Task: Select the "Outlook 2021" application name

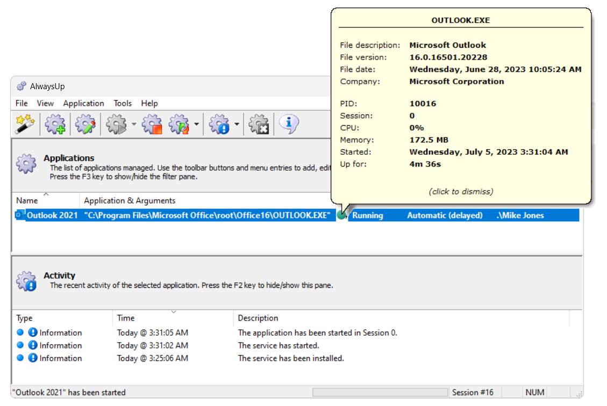Action: tap(52, 215)
